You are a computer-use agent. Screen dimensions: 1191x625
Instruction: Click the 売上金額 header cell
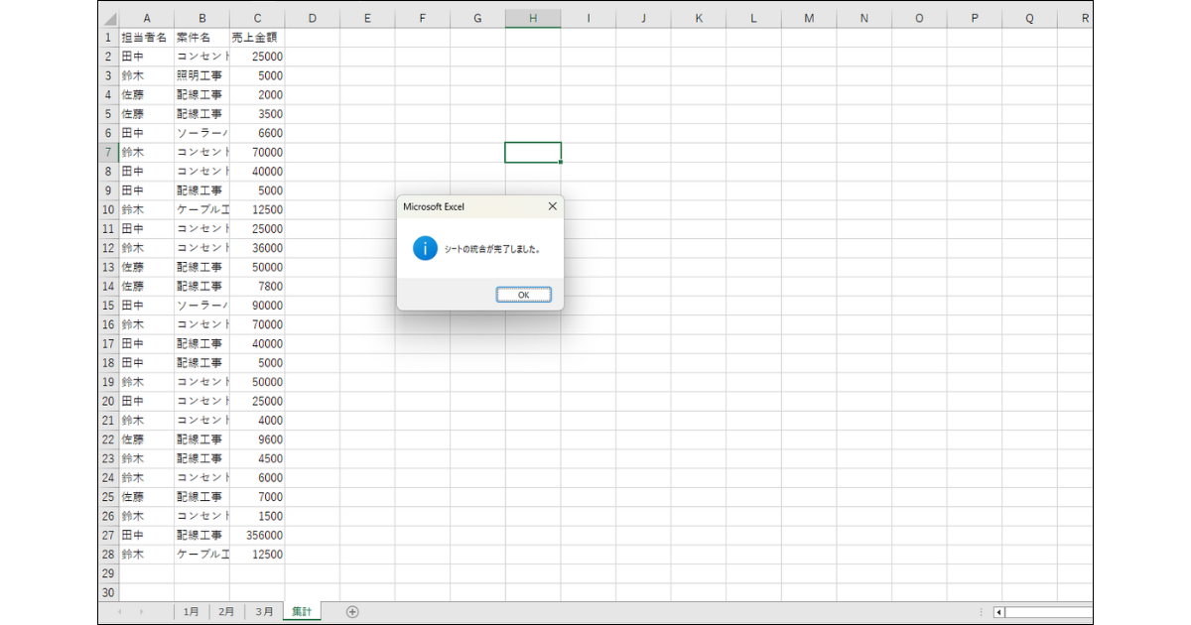(x=257, y=38)
